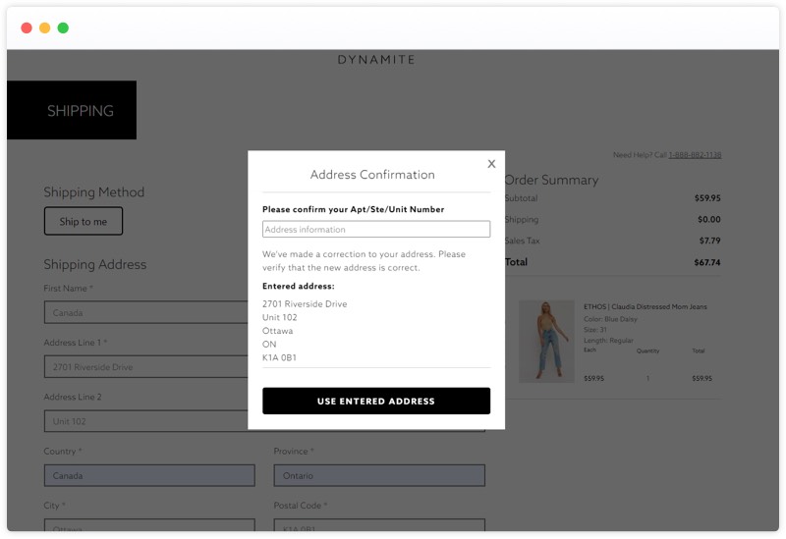This screenshot has height=539, width=786.
Task: Click the City input field
Action: click(x=149, y=525)
